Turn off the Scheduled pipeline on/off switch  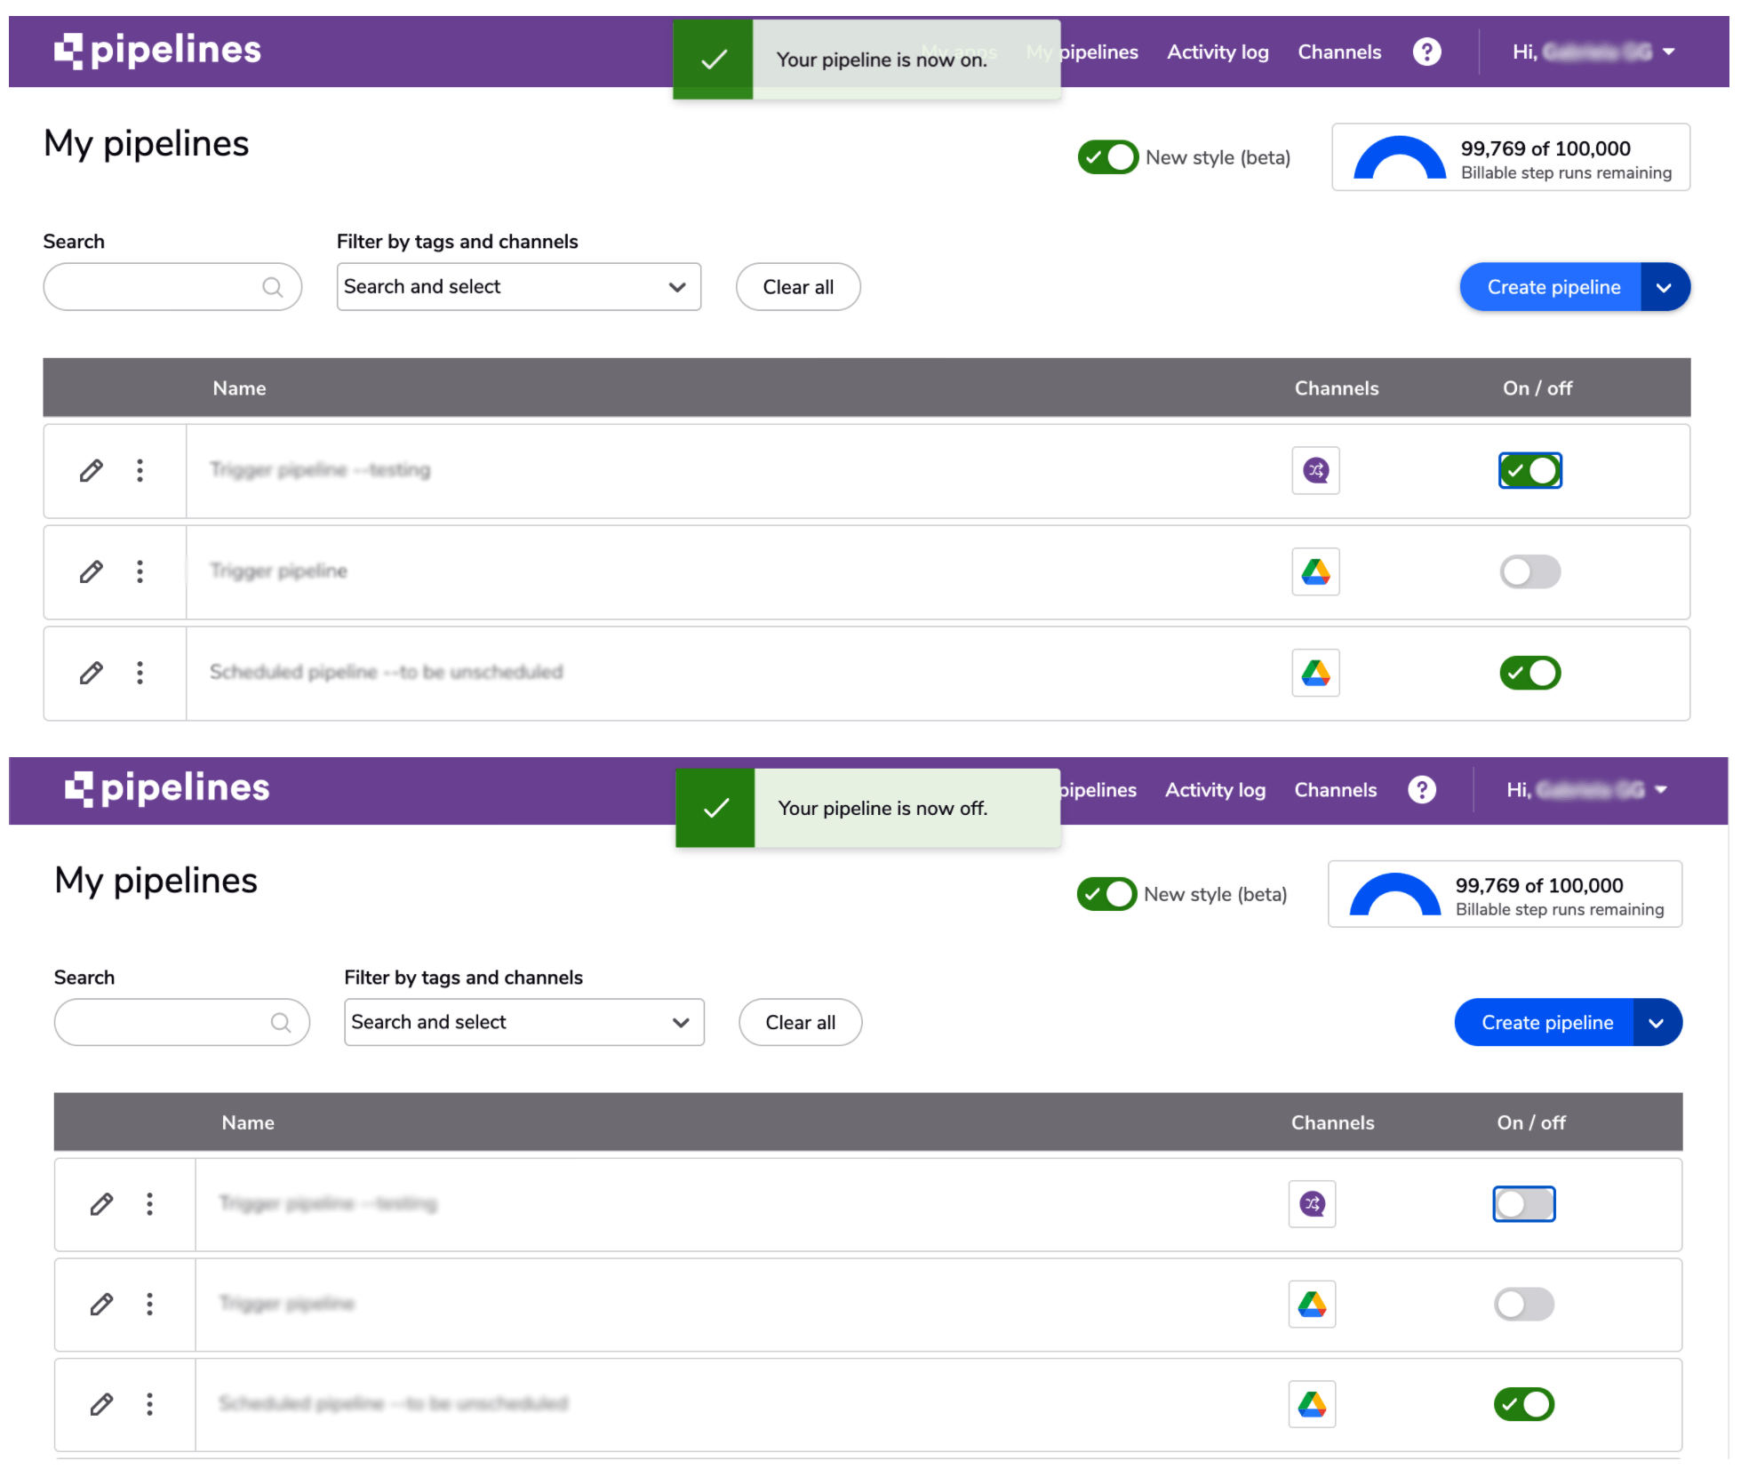tap(1529, 673)
